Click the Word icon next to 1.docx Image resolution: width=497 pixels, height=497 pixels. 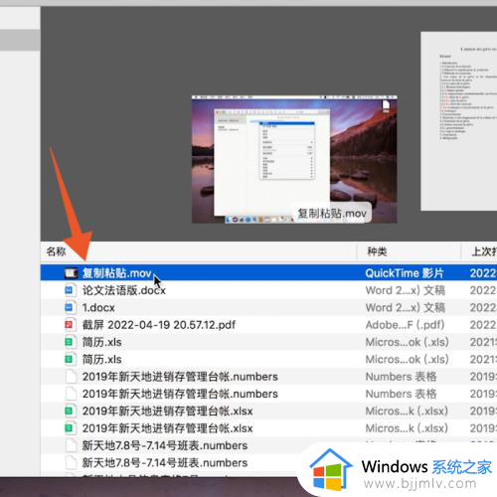[x=69, y=307]
